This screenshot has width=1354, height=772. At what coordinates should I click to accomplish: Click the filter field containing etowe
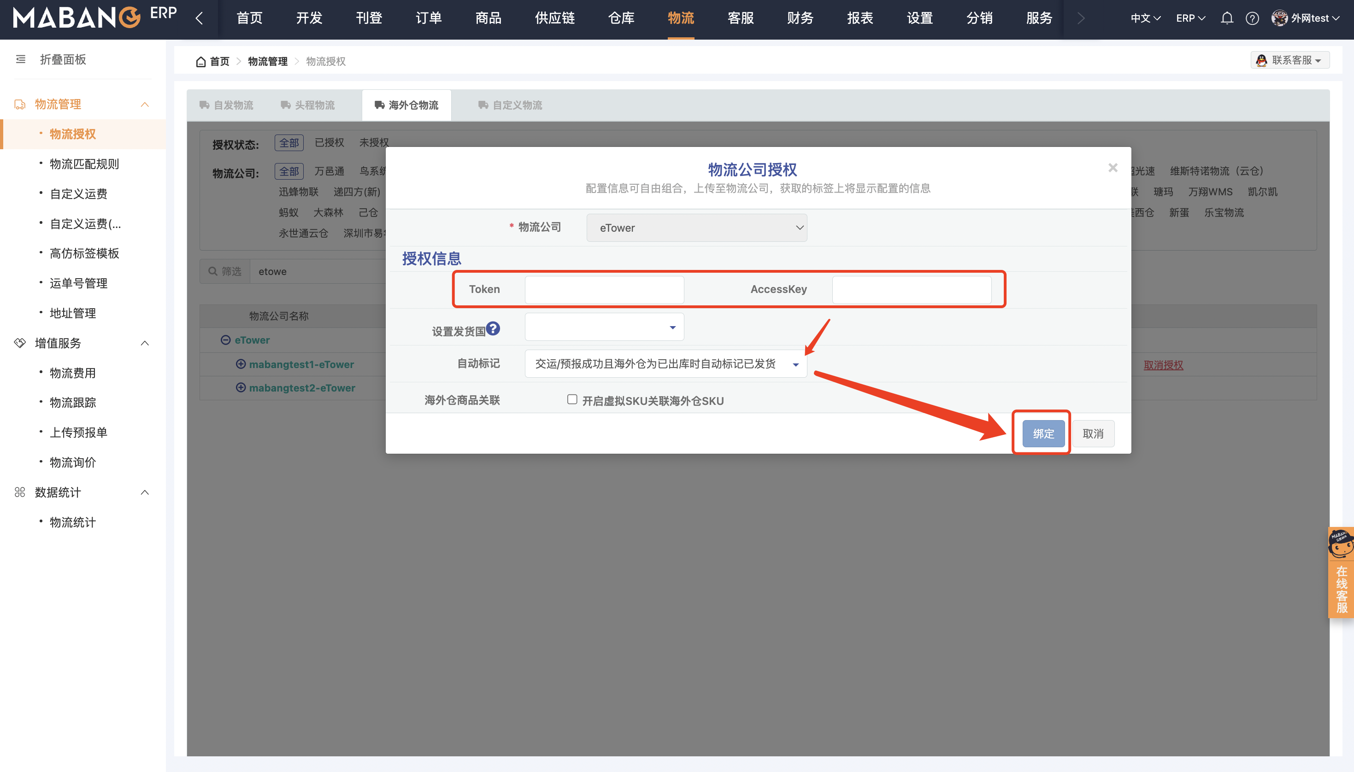[318, 271]
